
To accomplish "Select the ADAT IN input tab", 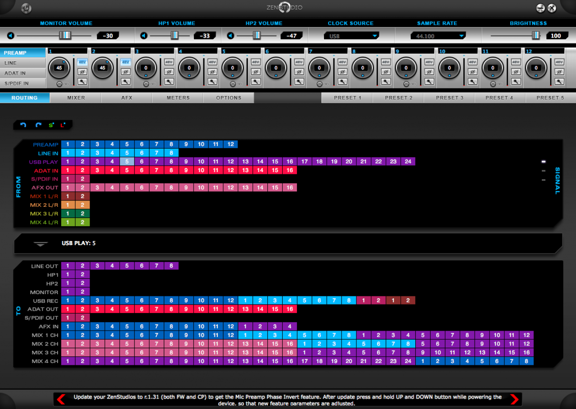I will (23, 73).
